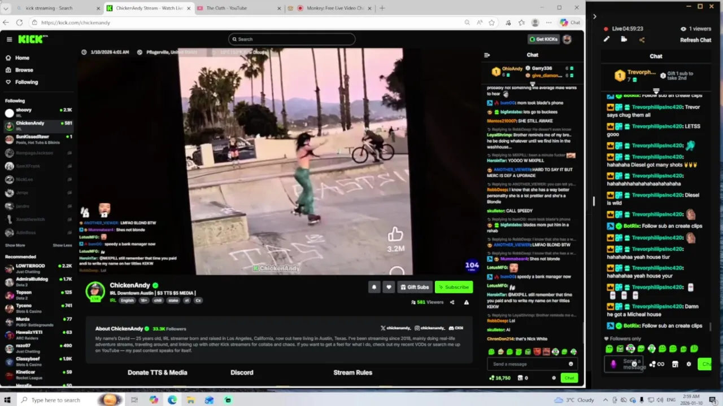Screen dimensions: 723x406
Task: Open shoovy channel in Following list
Action: (x=38, y=112)
